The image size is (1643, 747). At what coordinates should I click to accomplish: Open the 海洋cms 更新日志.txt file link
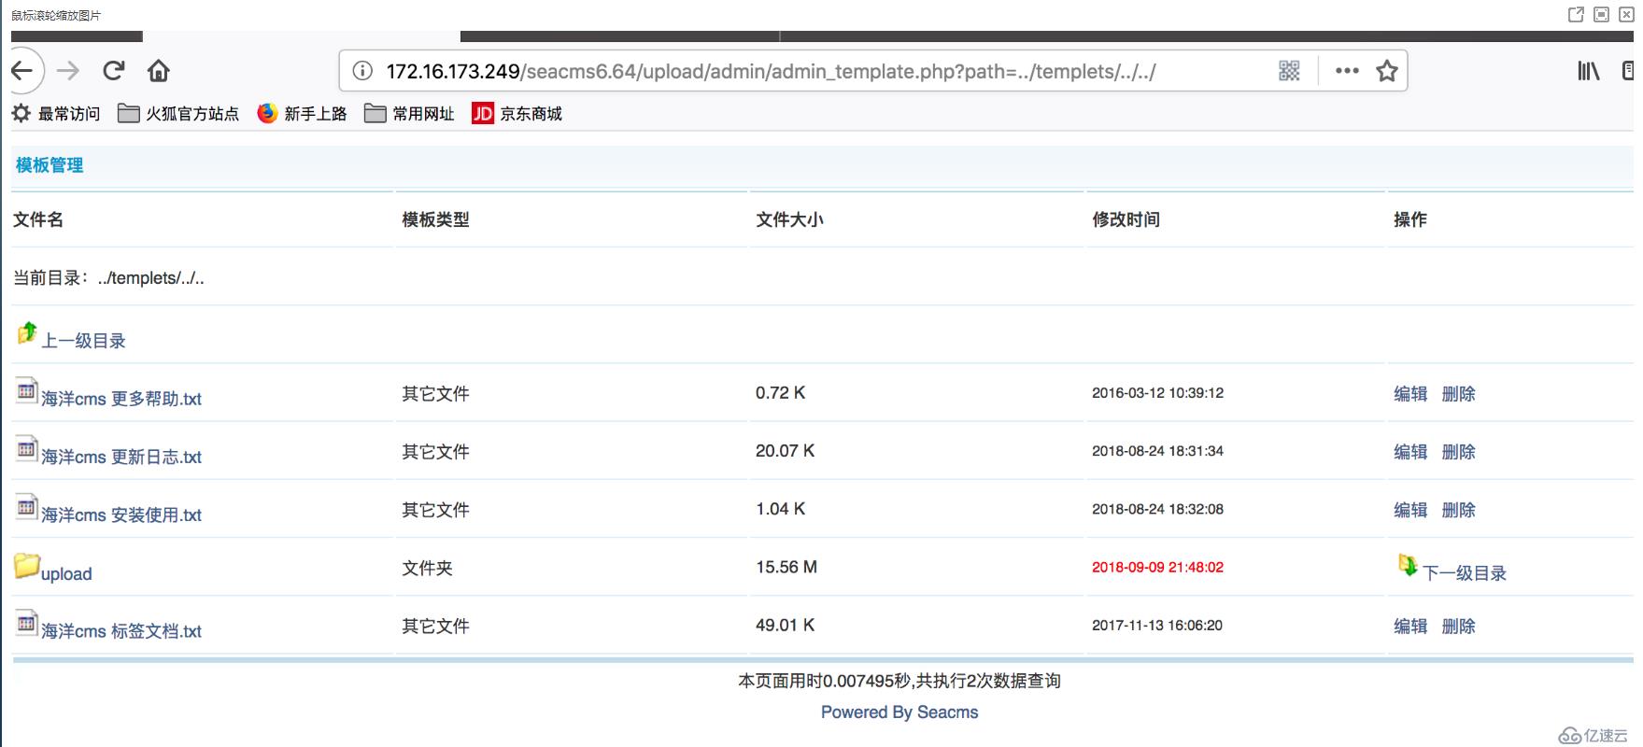pos(121,457)
